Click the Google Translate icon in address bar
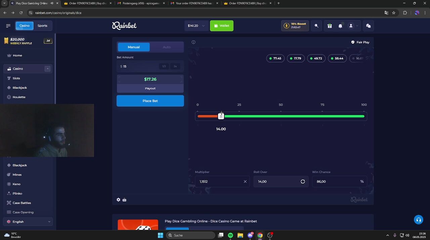The height and width of the screenshot is (240, 430). tap(386, 13)
